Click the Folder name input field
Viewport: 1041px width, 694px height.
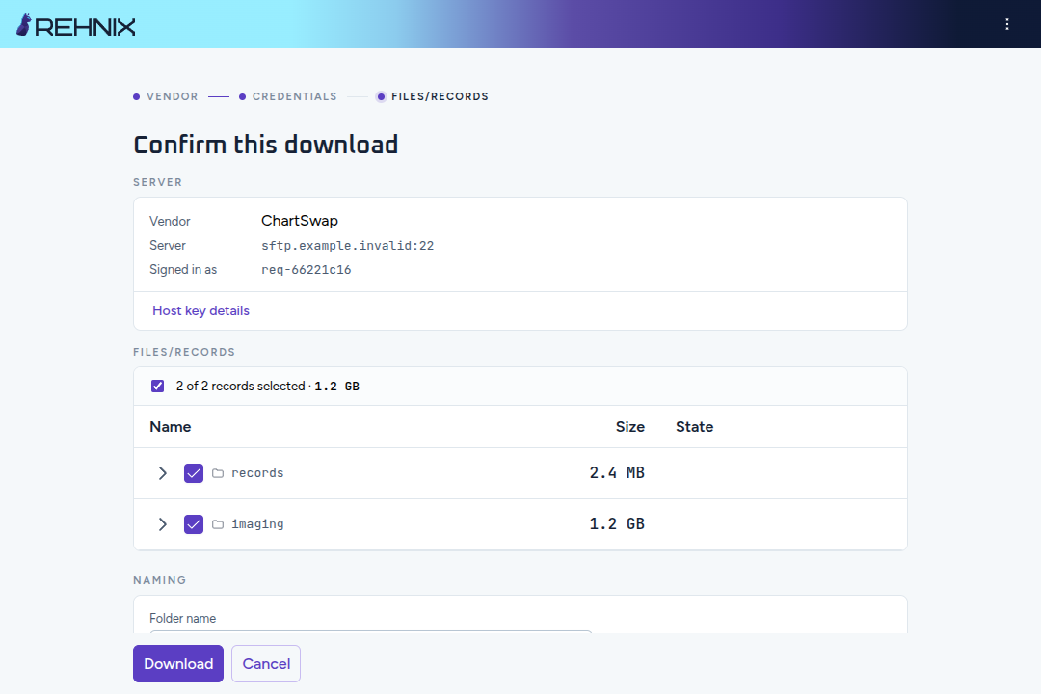tap(370, 631)
